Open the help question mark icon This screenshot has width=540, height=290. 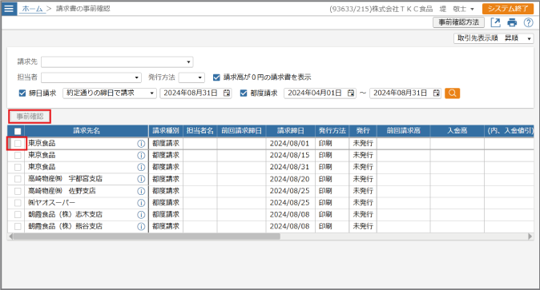click(528, 22)
